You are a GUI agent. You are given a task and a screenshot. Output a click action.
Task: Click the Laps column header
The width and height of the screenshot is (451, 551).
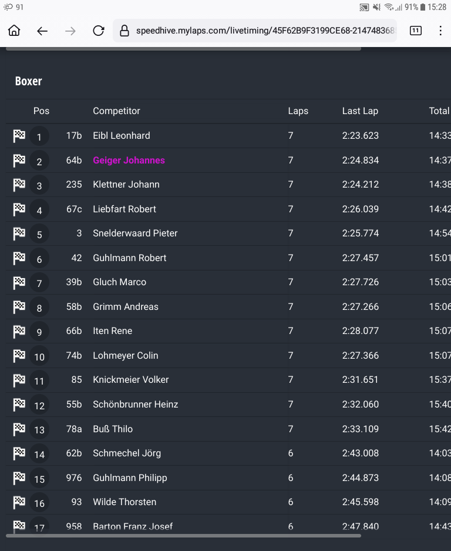298,111
